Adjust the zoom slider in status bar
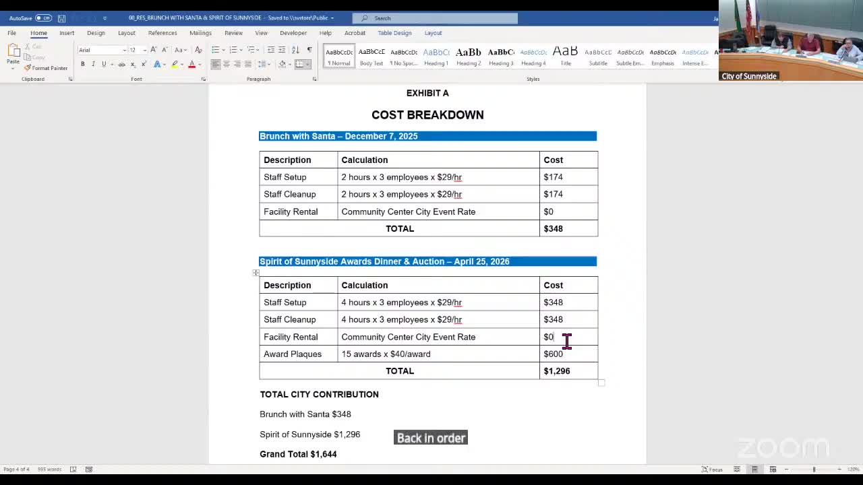The image size is (863, 485). [813, 470]
